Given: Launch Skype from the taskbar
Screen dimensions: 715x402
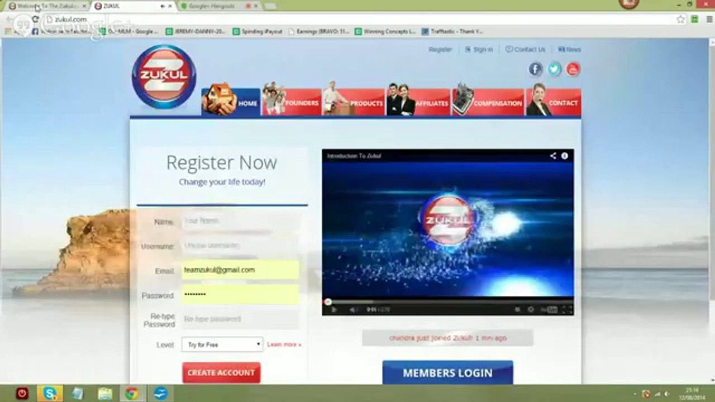Looking at the screenshot, I should coord(50,394).
